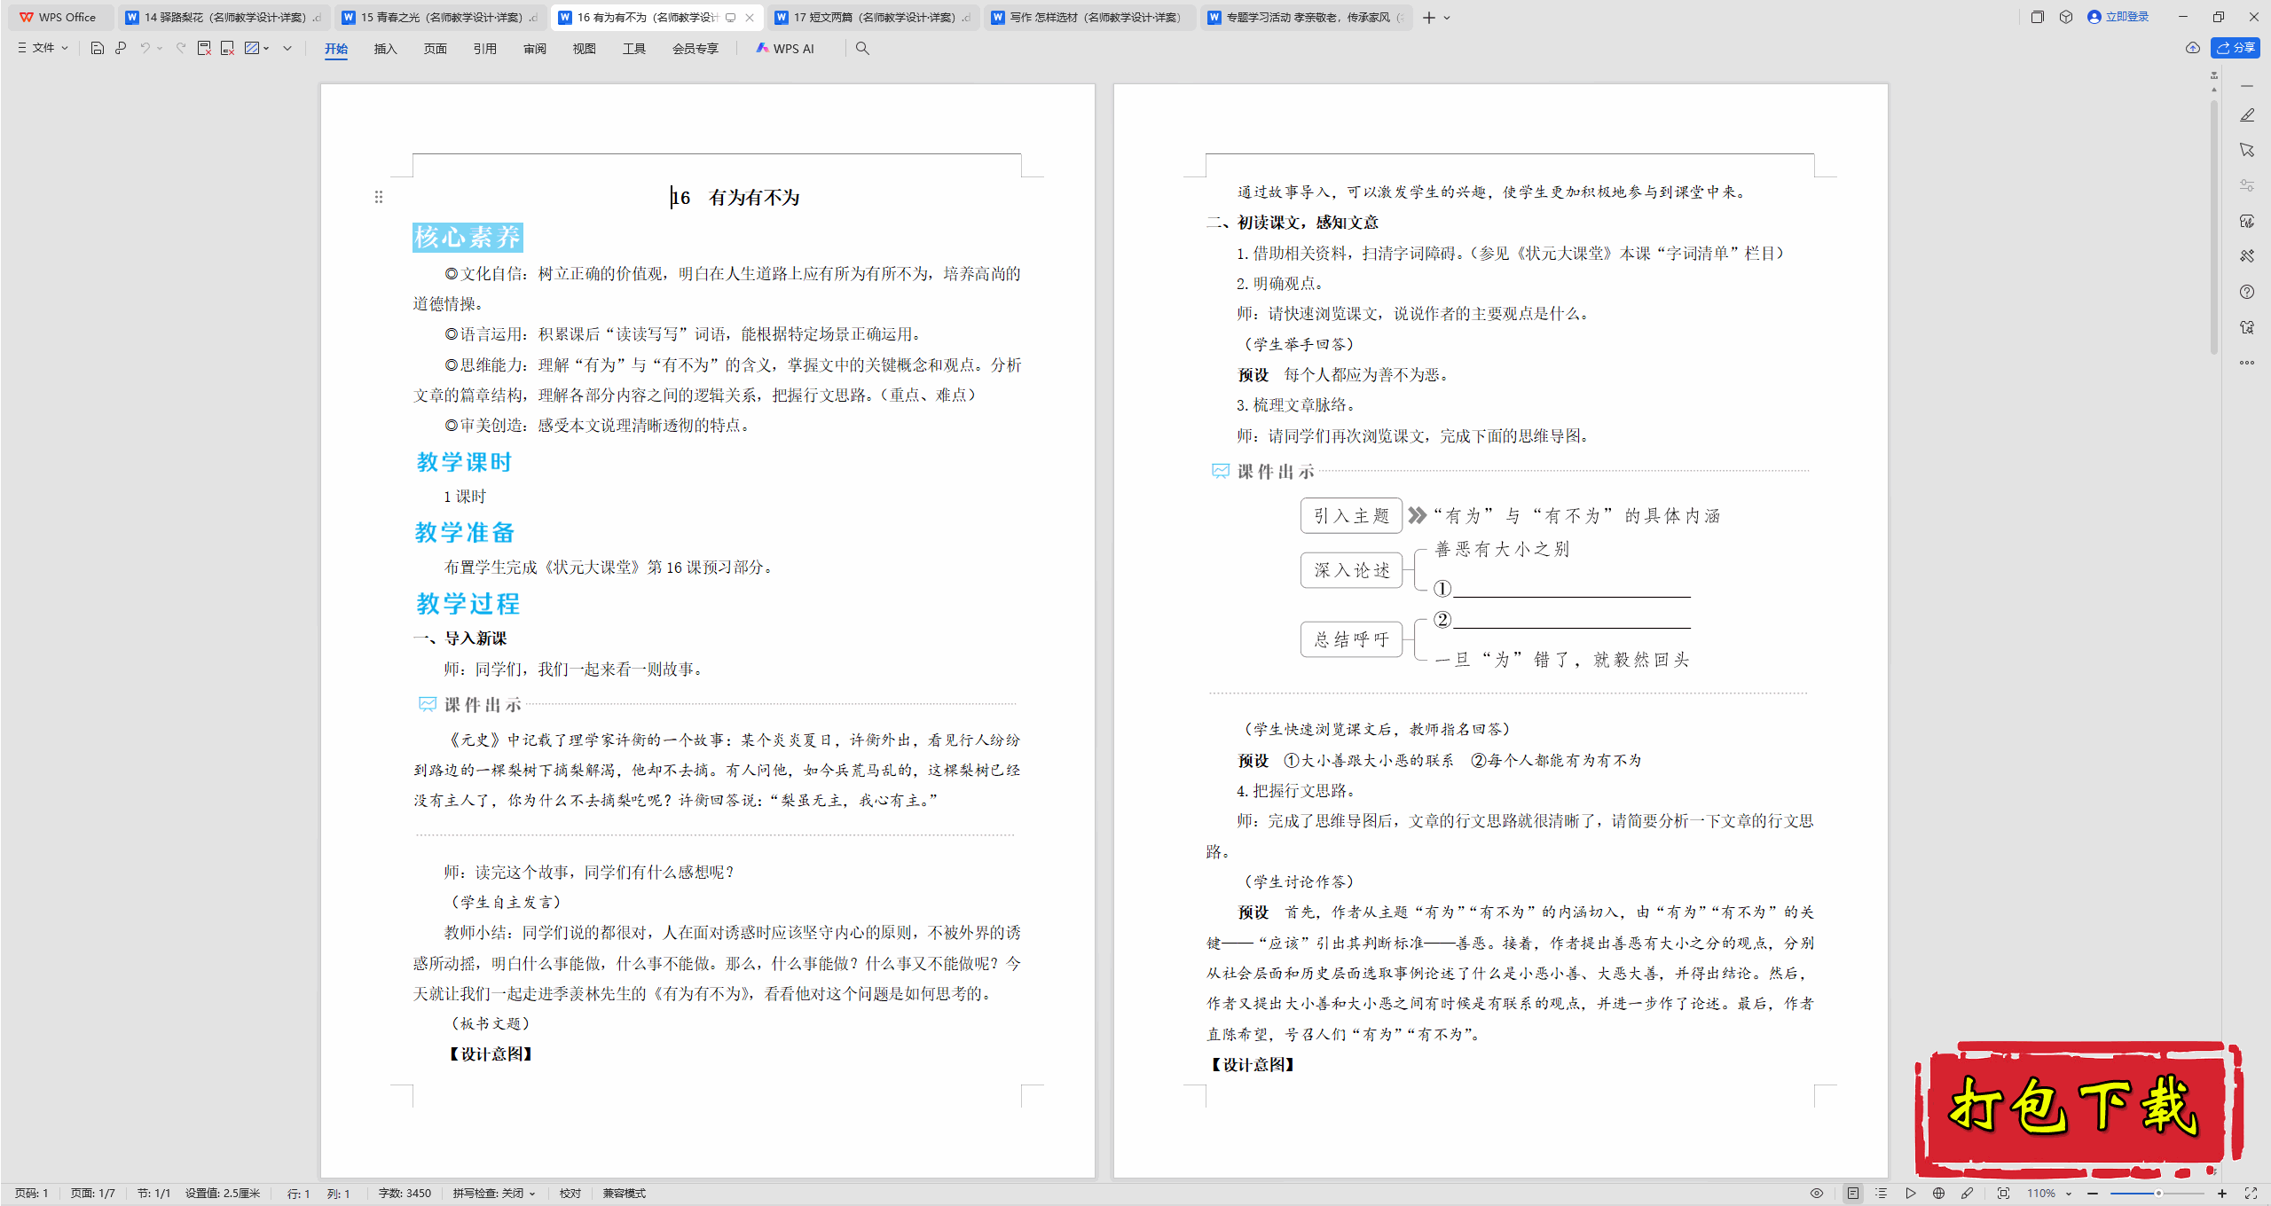This screenshot has height=1206, width=2271.
Task: Open the sliders settings icon in right sidebar
Action: pos(2246,185)
